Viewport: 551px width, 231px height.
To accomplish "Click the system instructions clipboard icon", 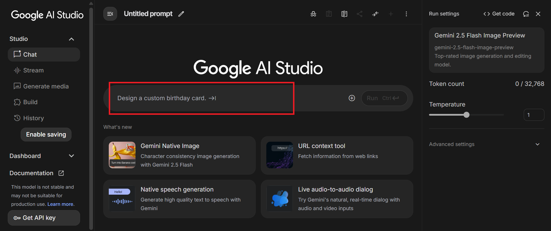I will point(329,14).
